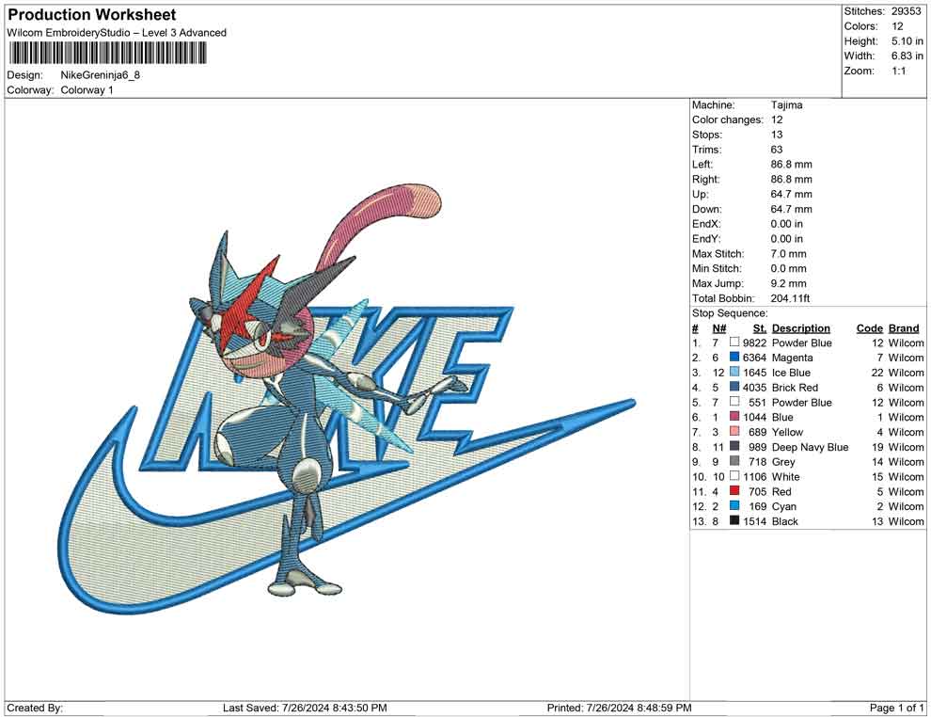Click the 'Production Worksheet' title

(x=92, y=15)
